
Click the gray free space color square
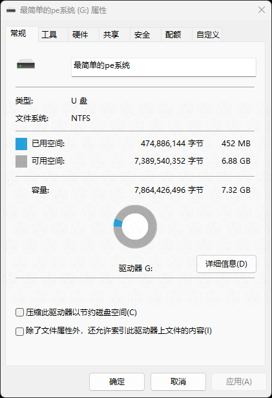coord(21,161)
